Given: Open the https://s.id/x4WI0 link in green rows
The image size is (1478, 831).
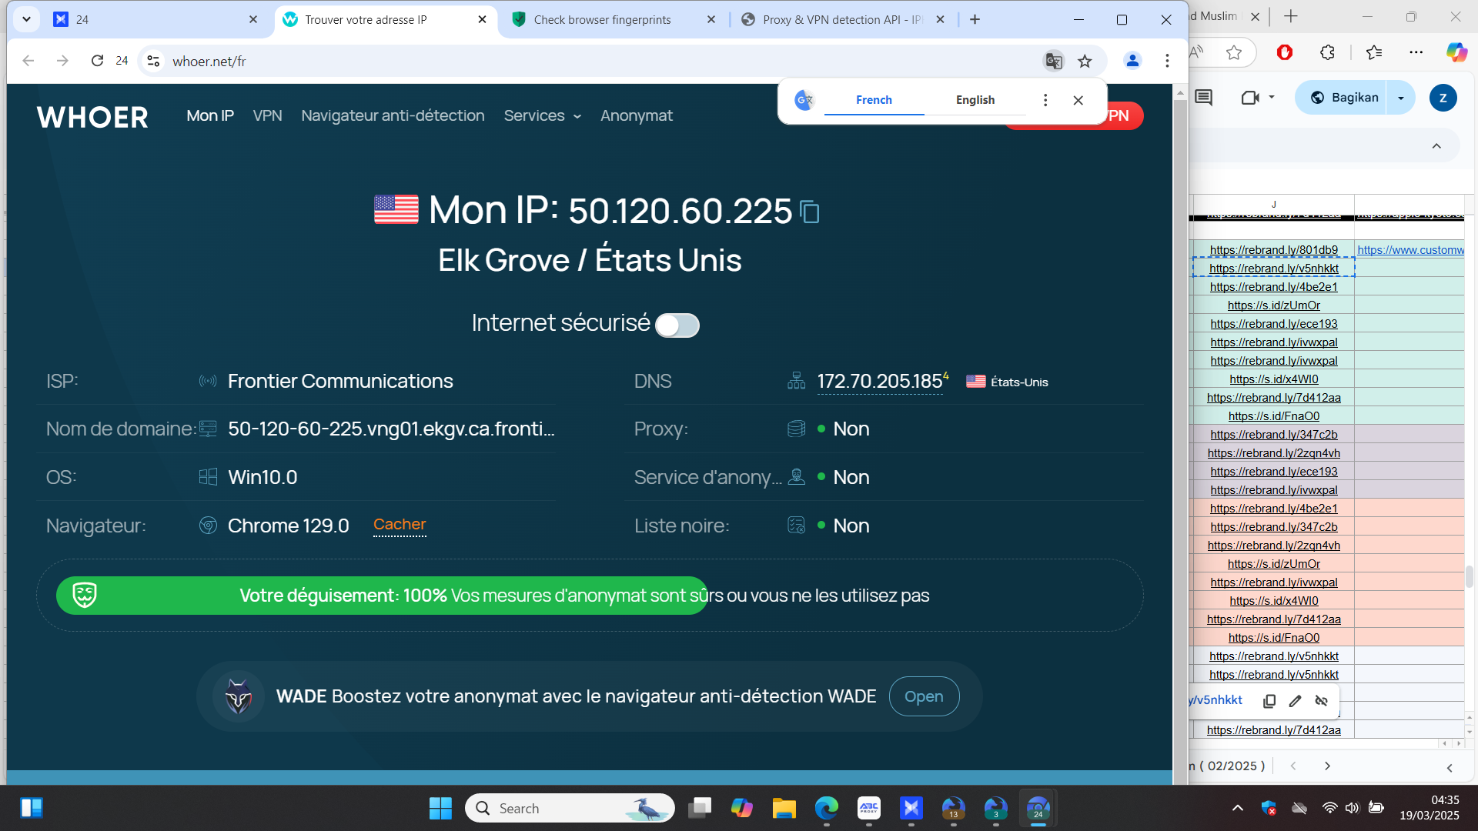Looking at the screenshot, I should pos(1274,379).
